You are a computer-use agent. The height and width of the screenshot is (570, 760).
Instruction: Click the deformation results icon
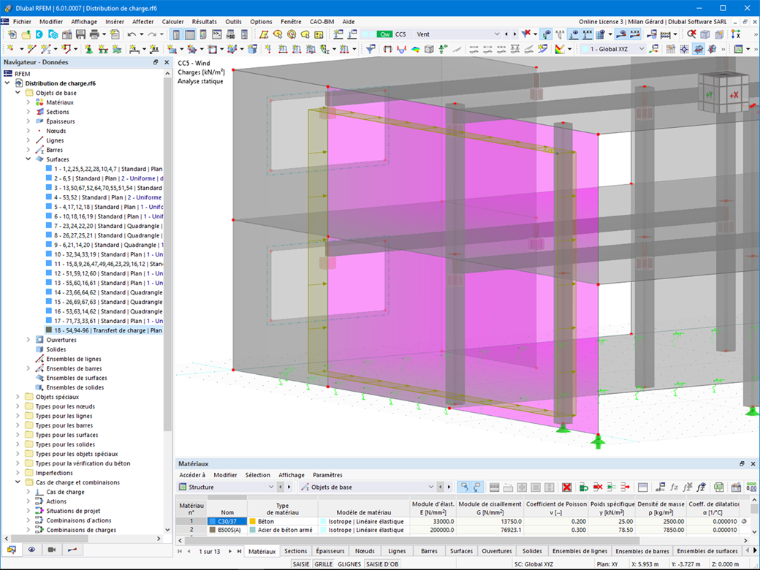pyautogui.click(x=401, y=49)
